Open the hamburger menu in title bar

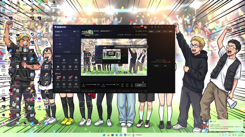[x=162, y=27]
